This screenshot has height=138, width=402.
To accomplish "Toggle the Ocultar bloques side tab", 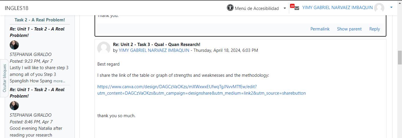I will click(4, 78).
